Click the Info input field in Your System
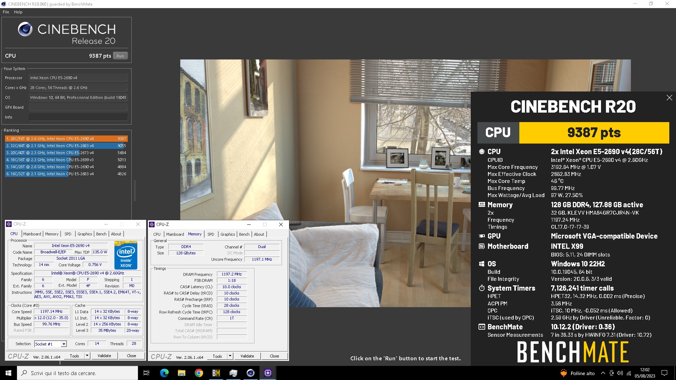Screen dimensions: 676x380 click(78, 117)
